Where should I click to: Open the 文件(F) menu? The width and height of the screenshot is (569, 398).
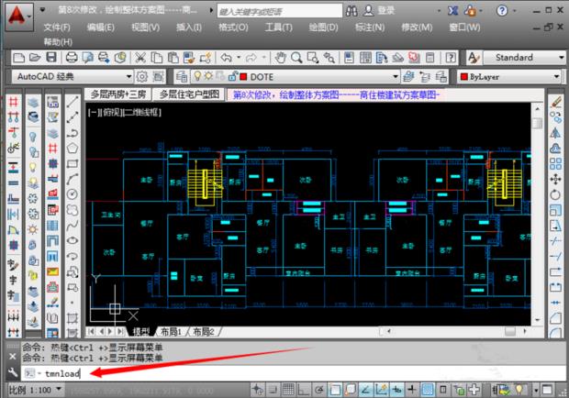pyautogui.click(x=57, y=28)
